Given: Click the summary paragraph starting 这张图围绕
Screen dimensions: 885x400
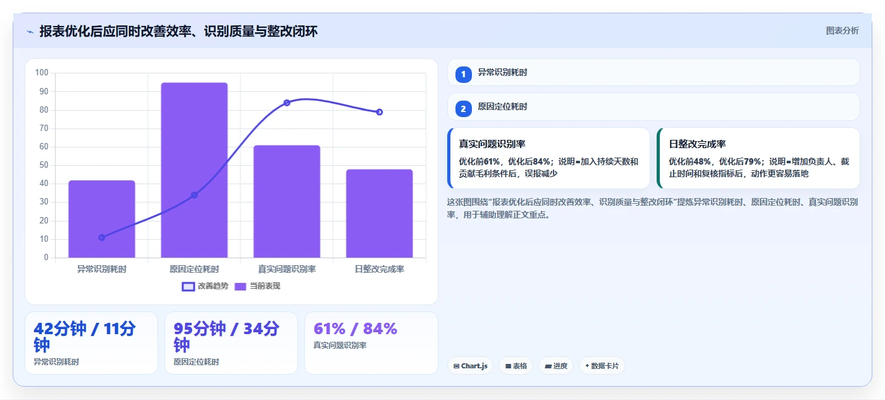Looking at the screenshot, I should pyautogui.click(x=653, y=208).
